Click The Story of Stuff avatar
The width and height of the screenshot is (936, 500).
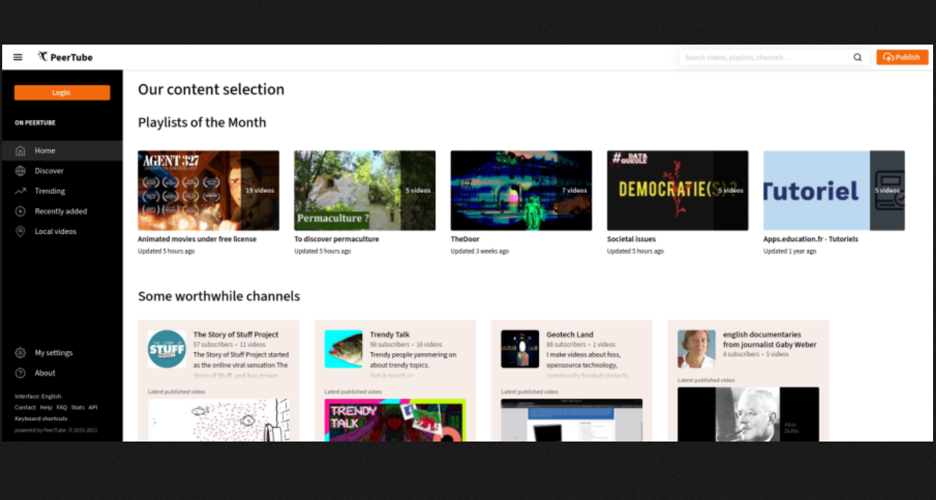coord(167,349)
